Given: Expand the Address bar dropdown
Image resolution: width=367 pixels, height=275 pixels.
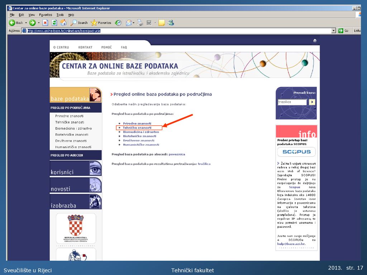Looking at the screenshot, I should 334,31.
